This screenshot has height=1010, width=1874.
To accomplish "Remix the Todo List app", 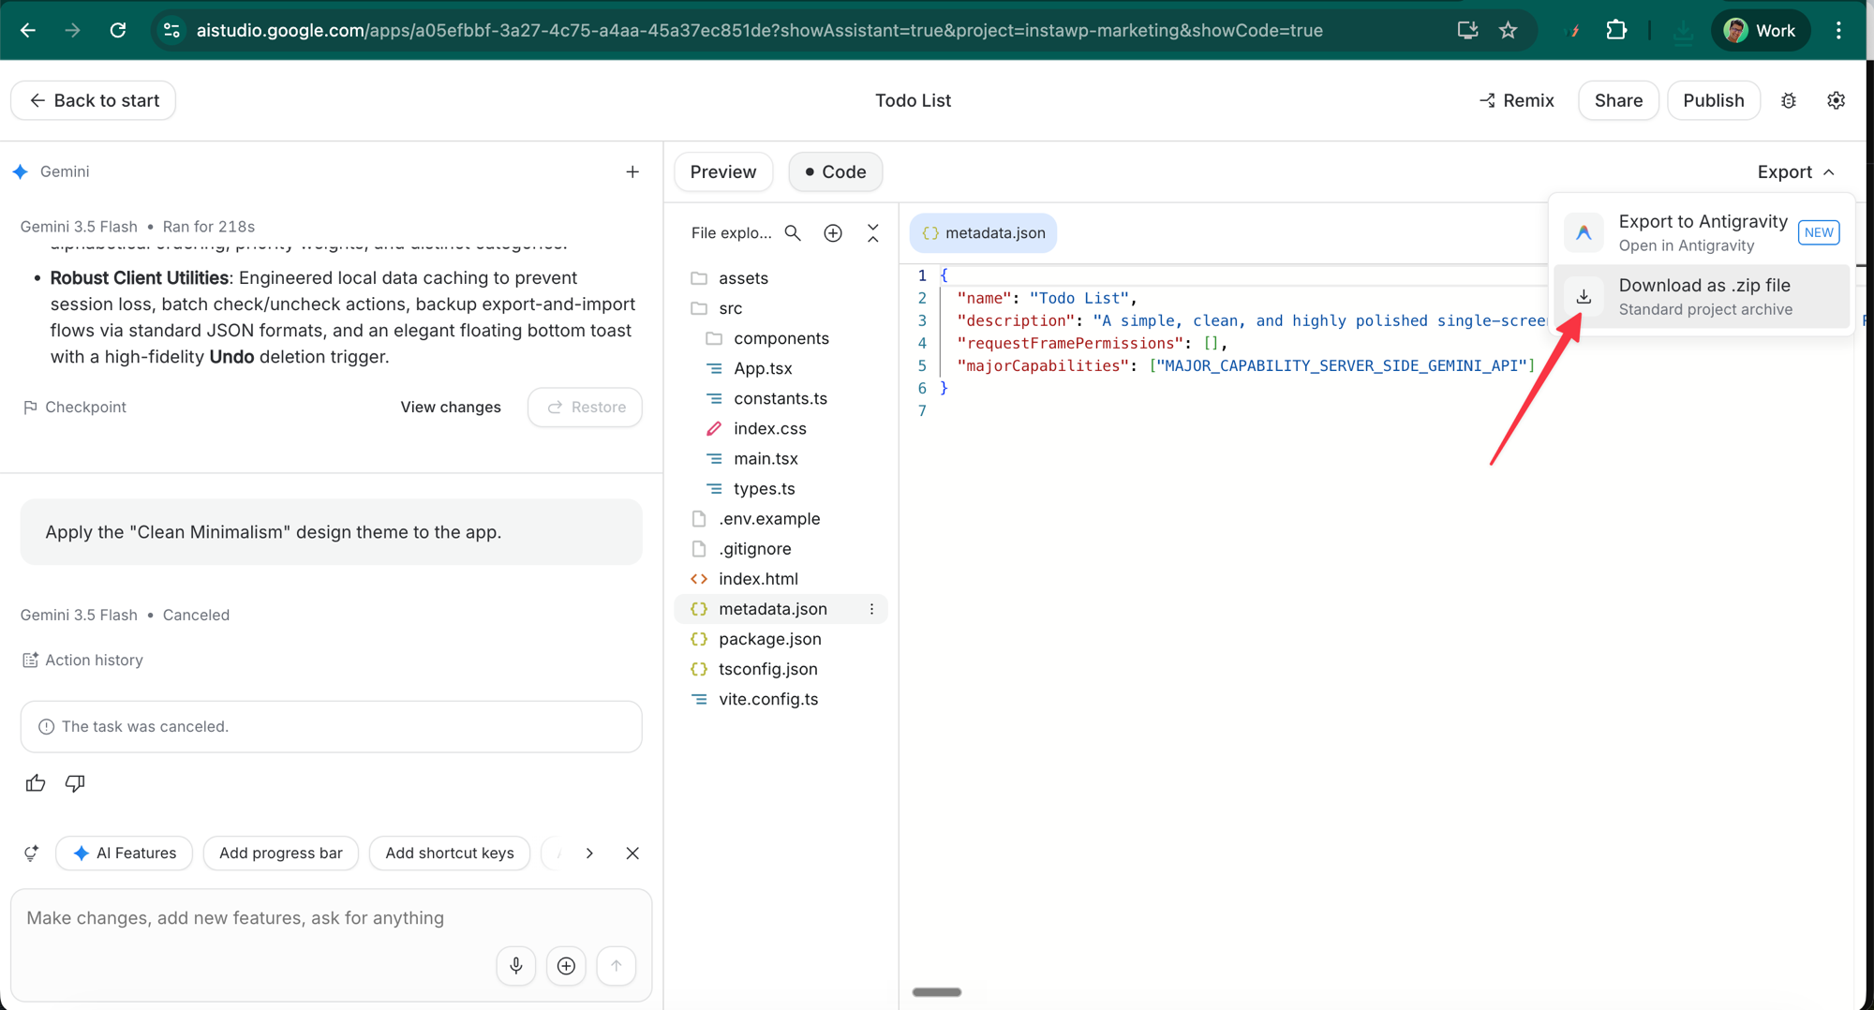I will click(1516, 100).
